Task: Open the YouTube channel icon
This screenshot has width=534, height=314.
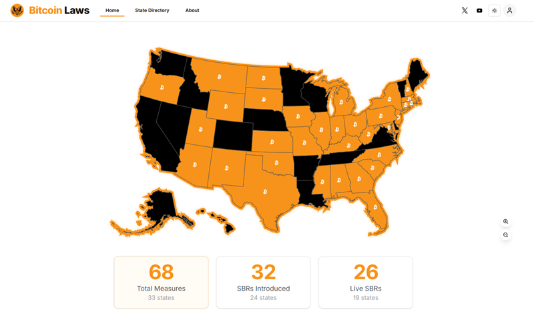Action: (479, 11)
